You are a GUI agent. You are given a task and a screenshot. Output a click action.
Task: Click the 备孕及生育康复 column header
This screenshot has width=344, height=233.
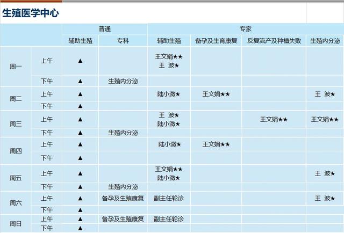pyautogui.click(x=216, y=41)
